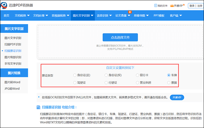
Task: Select 身份证(正) radio button
Action: (x=75, y=75)
